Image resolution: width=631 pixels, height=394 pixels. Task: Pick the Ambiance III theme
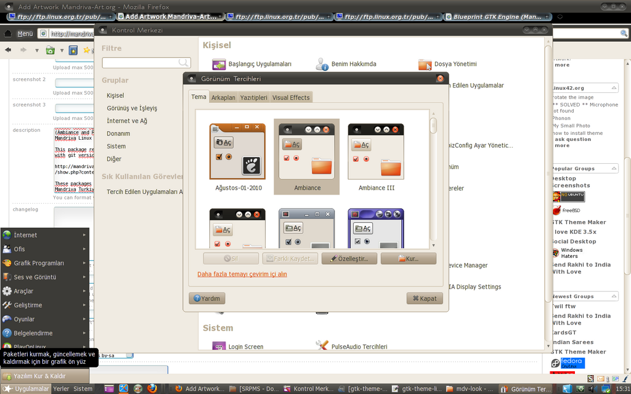pos(377,156)
